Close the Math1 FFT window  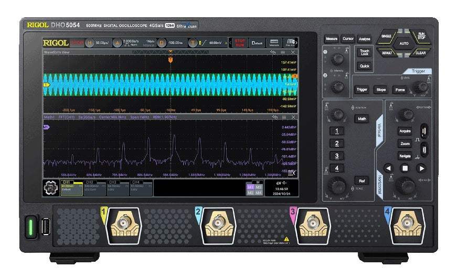pyautogui.click(x=293, y=117)
